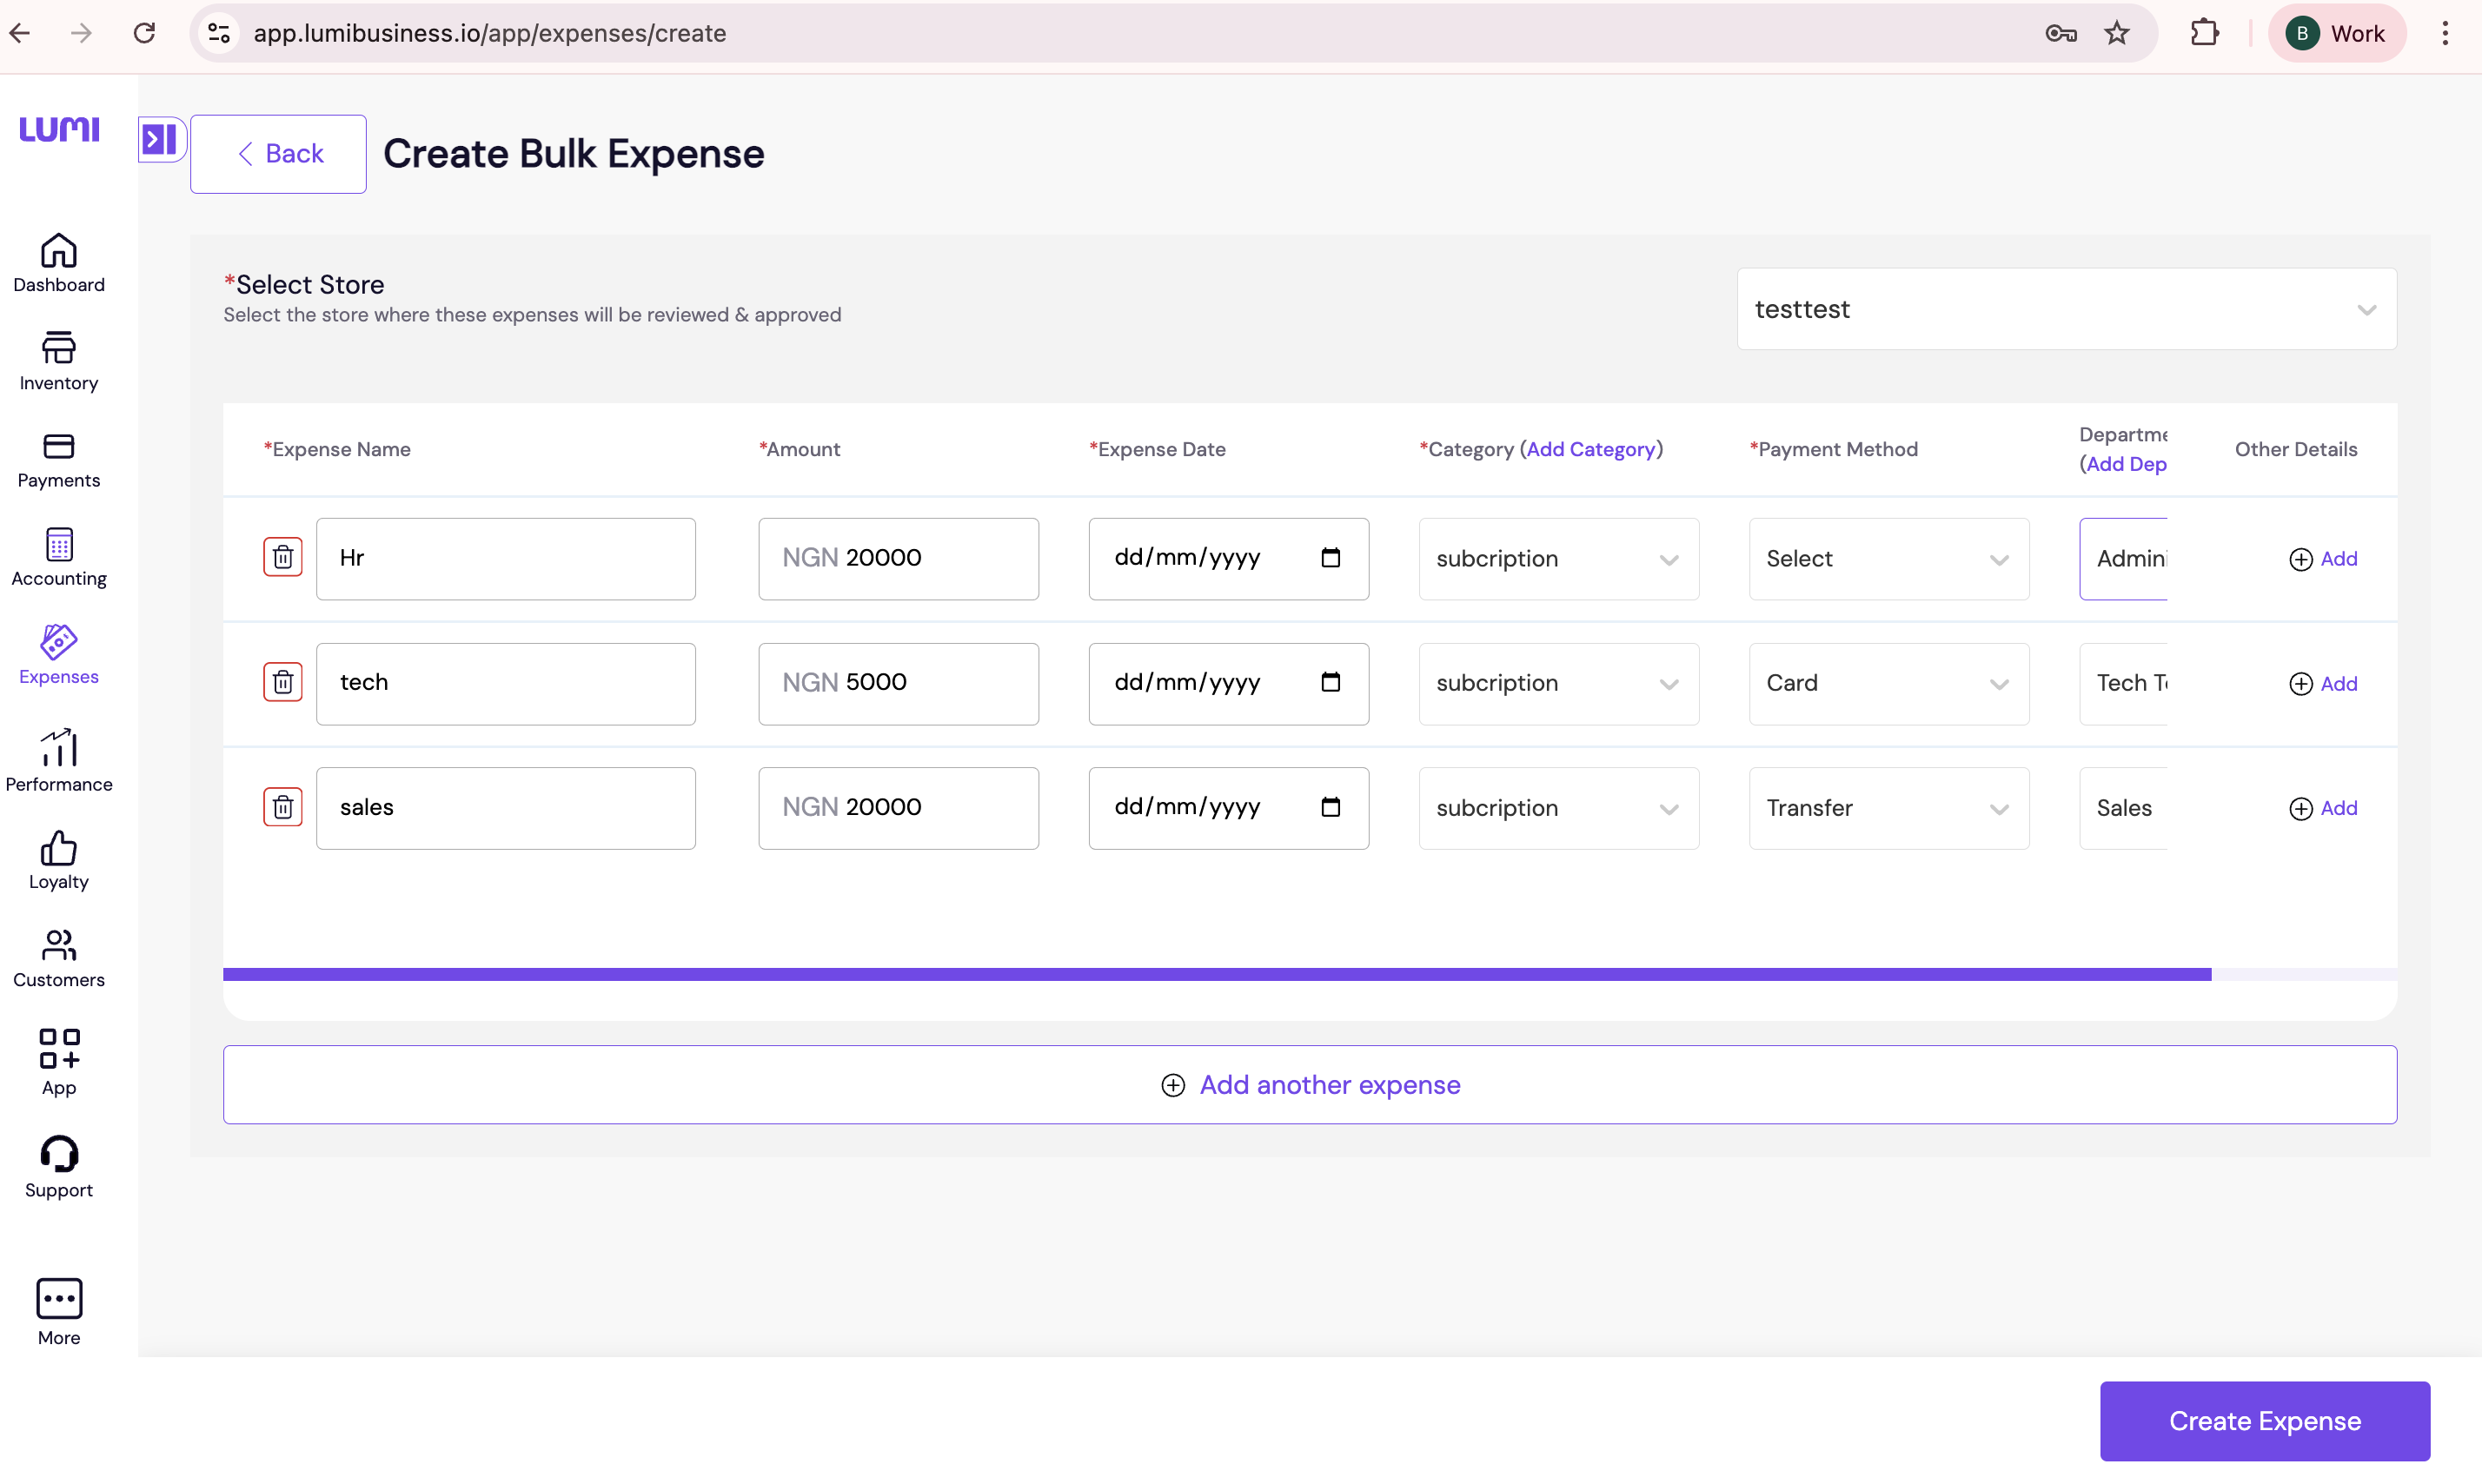The width and height of the screenshot is (2482, 1484).
Task: Click the Create Expense button
Action: coord(2263,1420)
